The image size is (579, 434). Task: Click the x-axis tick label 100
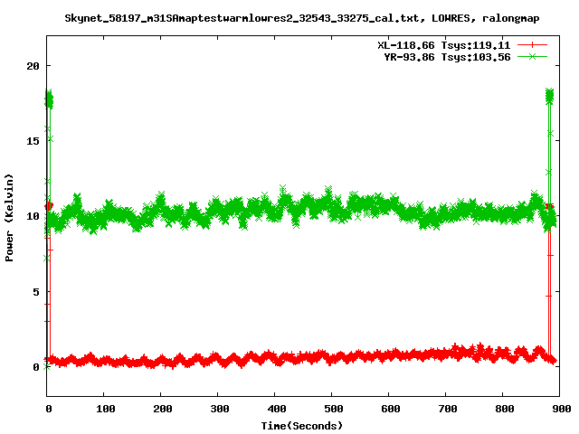tap(106, 409)
